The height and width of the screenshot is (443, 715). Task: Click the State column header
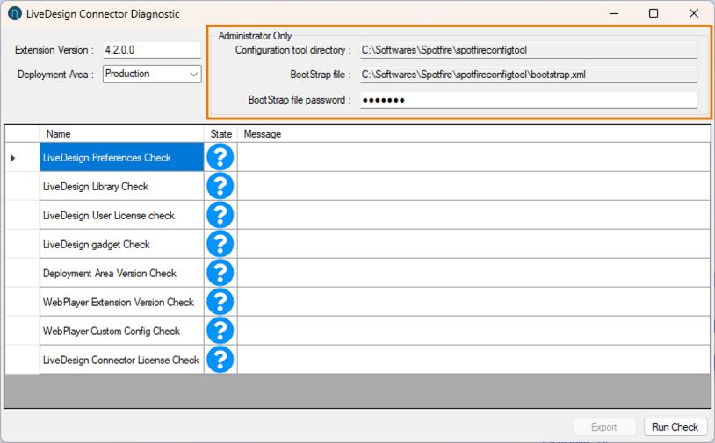click(220, 134)
